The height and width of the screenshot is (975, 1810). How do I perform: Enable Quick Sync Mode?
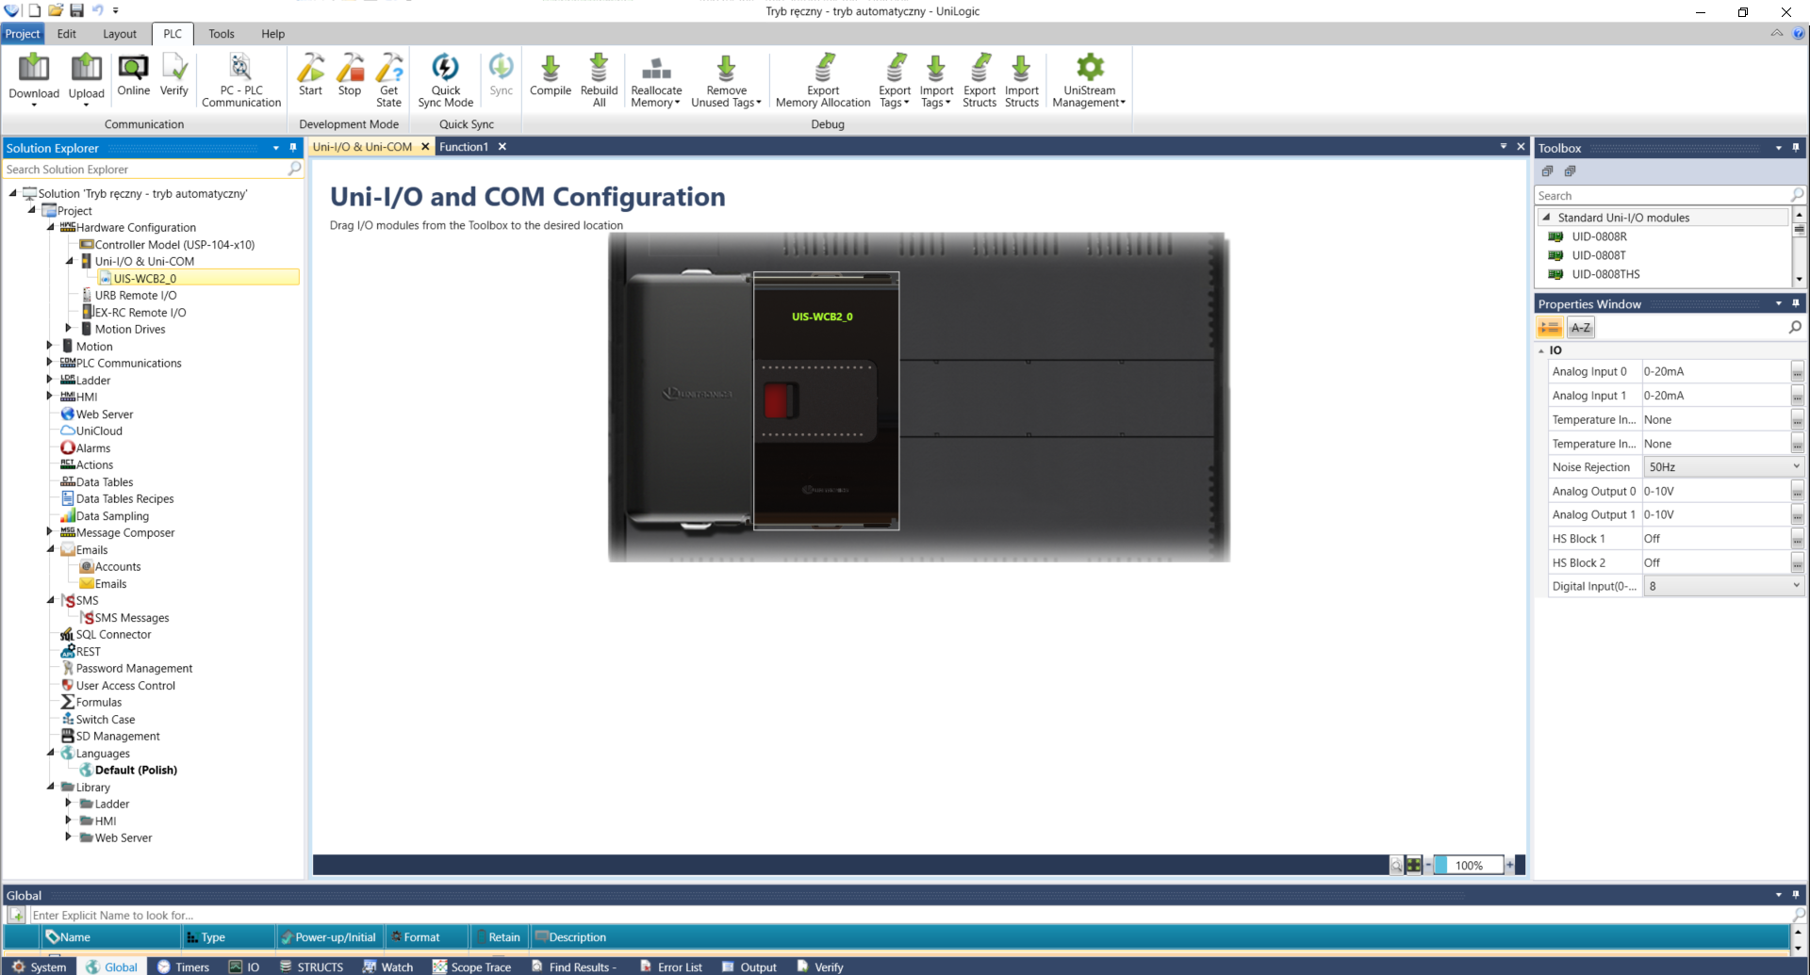[x=445, y=80]
